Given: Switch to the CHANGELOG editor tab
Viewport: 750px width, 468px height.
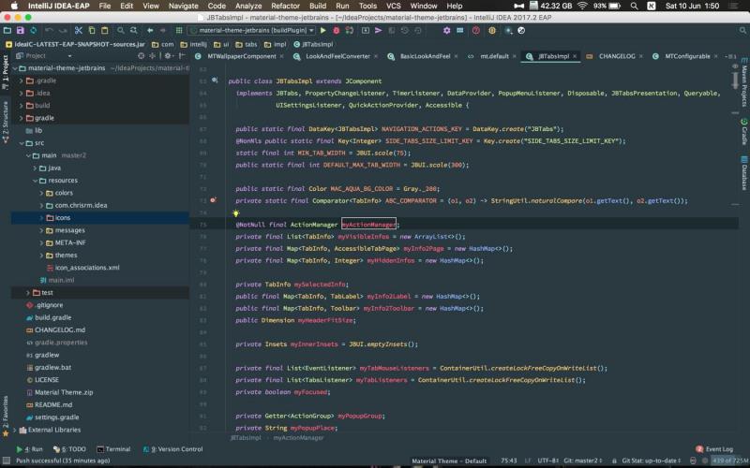Looking at the screenshot, I should [614, 56].
